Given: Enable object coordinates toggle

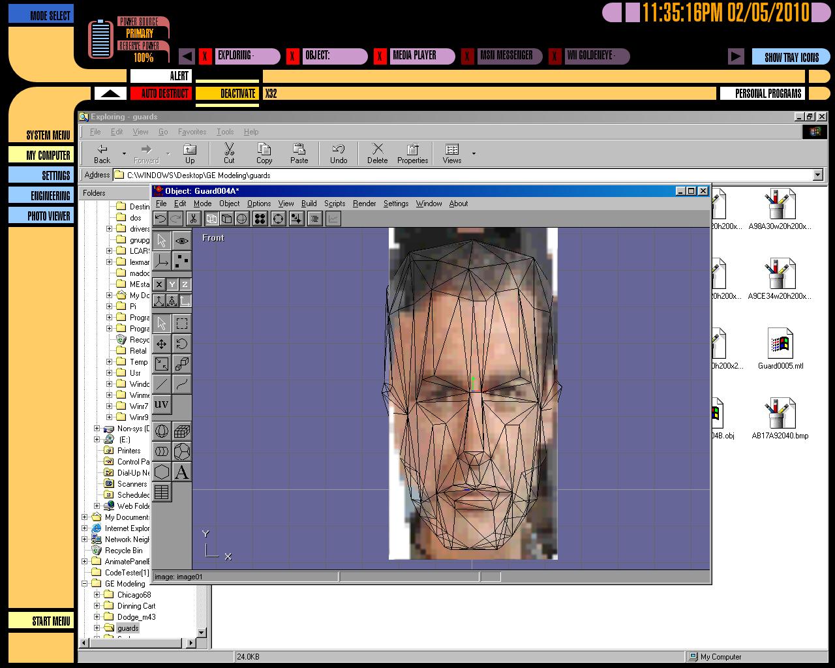Looking at the screenshot, I should pyautogui.click(x=172, y=301).
